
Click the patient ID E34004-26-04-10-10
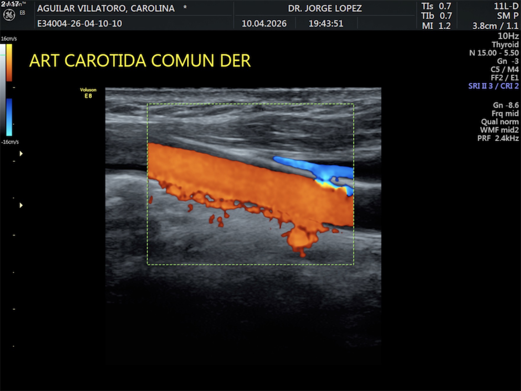[79, 23]
